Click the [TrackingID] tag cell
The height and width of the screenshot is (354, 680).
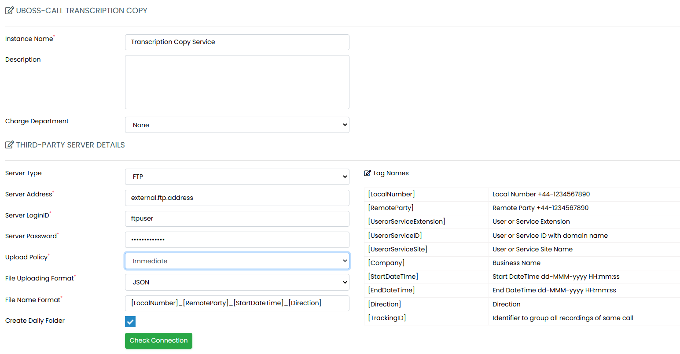click(x=426, y=318)
